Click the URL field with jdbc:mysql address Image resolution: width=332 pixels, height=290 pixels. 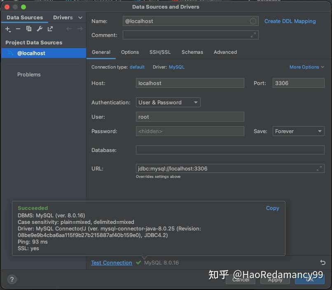click(230, 168)
